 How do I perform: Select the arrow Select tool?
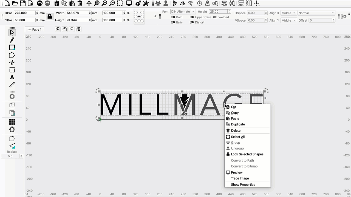click(x=12, y=33)
